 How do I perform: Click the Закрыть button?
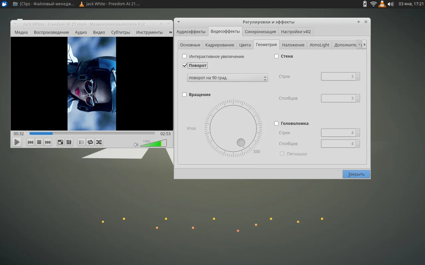click(x=356, y=174)
